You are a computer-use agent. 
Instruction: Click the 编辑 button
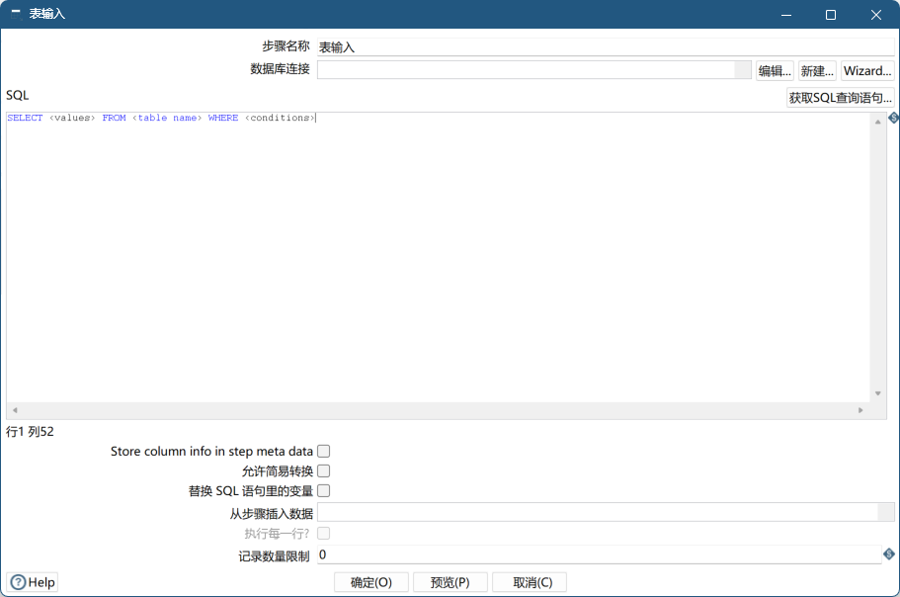[774, 70]
